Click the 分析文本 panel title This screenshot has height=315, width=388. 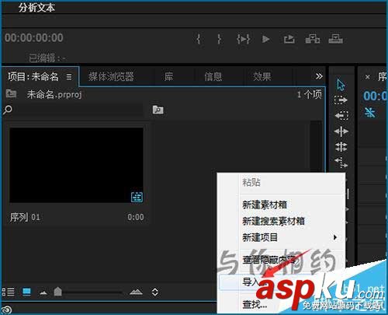pos(36,8)
